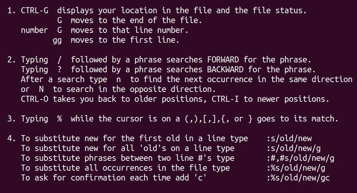Click the closing curly brace in item 3

click(x=250, y=119)
